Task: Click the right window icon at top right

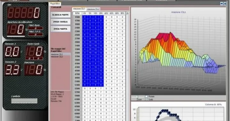Action: pyautogui.click(x=225, y=4)
